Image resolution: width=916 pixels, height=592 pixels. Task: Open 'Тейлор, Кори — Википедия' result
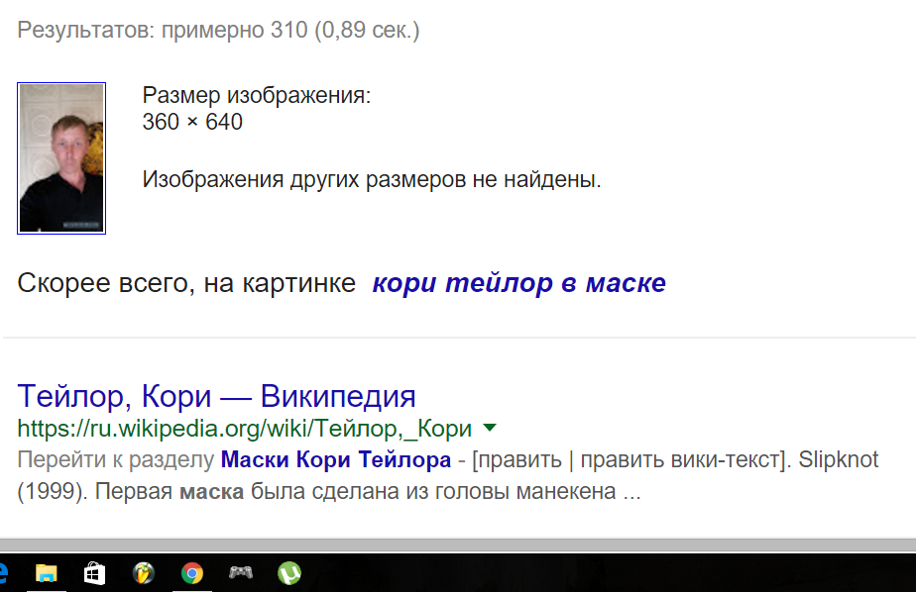[x=216, y=397]
